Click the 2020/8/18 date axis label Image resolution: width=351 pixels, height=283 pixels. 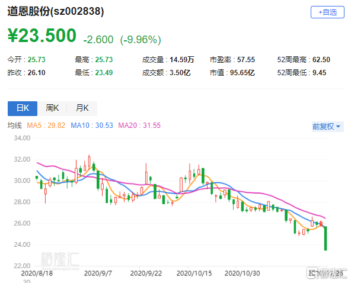click(37, 273)
